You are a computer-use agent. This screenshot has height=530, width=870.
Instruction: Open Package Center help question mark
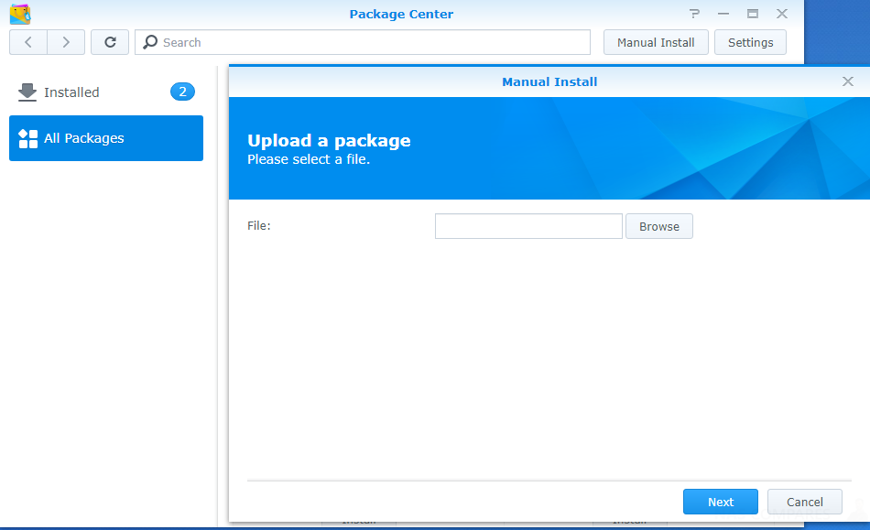click(694, 14)
